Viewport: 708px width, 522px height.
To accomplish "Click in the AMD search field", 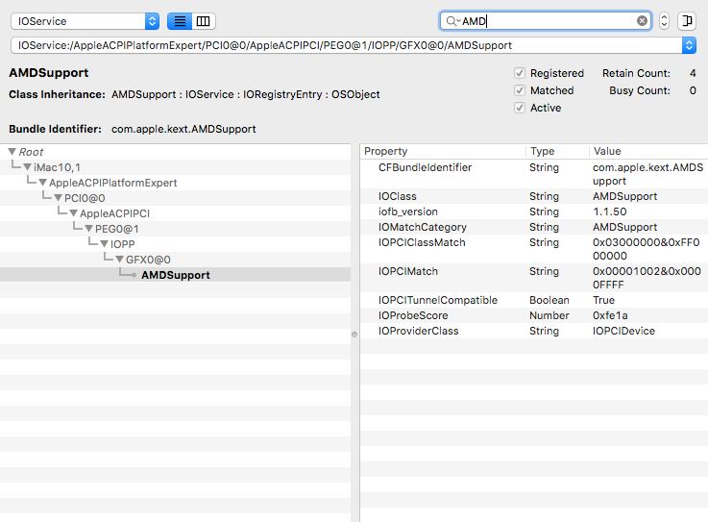I will coord(546,21).
